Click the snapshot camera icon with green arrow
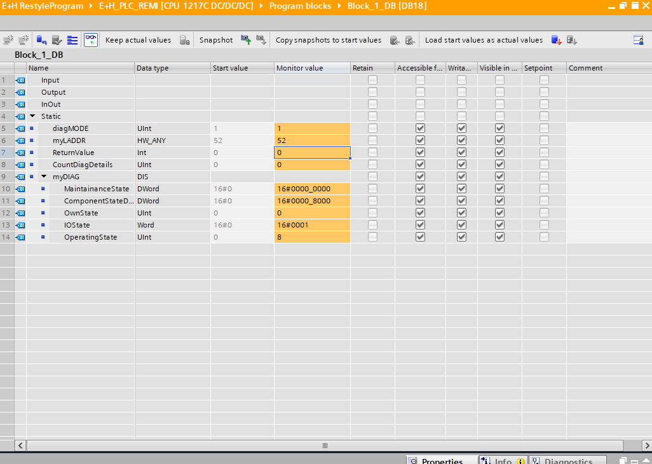This screenshot has height=464, width=652. (246, 40)
